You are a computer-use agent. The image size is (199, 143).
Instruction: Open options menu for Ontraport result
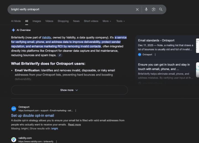[76, 110]
